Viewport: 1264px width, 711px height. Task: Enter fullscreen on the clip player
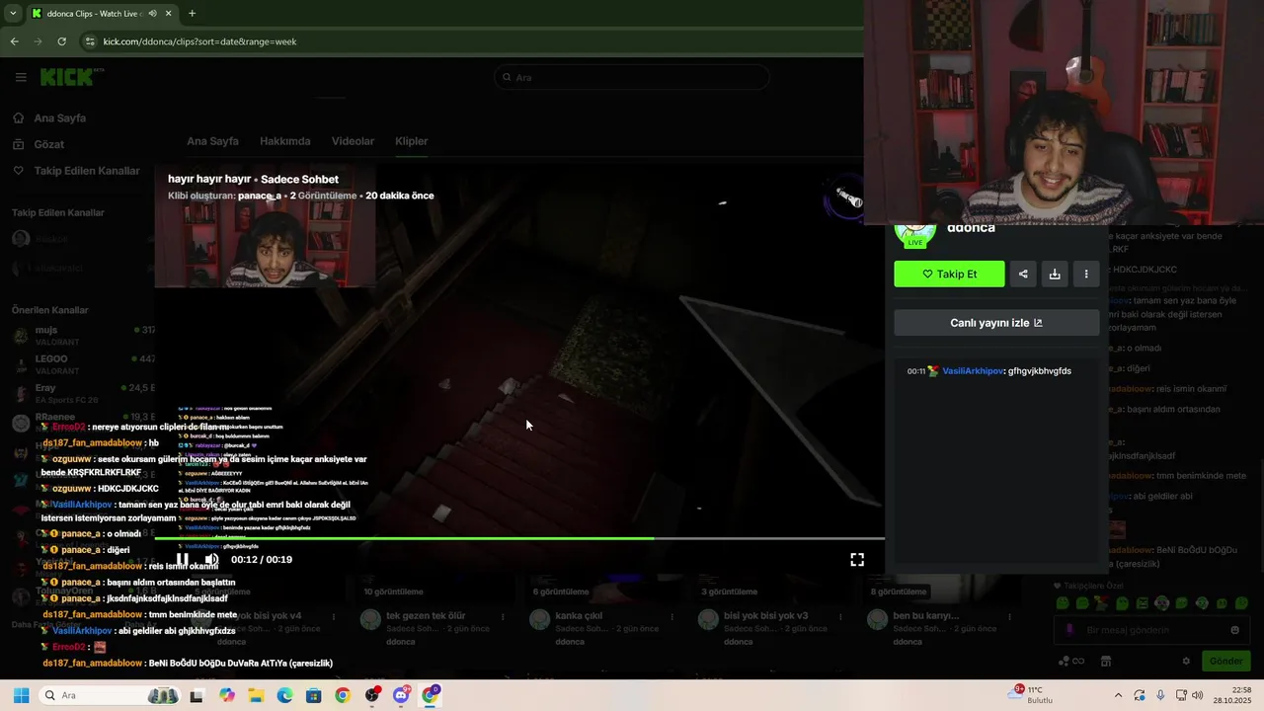[x=857, y=559]
